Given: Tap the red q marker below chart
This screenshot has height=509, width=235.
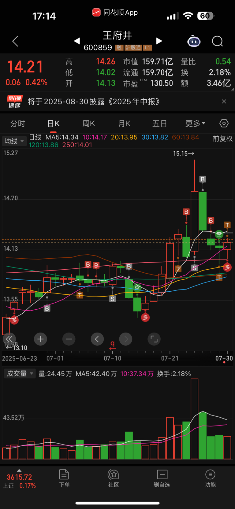Looking at the screenshot, I should pyautogui.click(x=113, y=345).
